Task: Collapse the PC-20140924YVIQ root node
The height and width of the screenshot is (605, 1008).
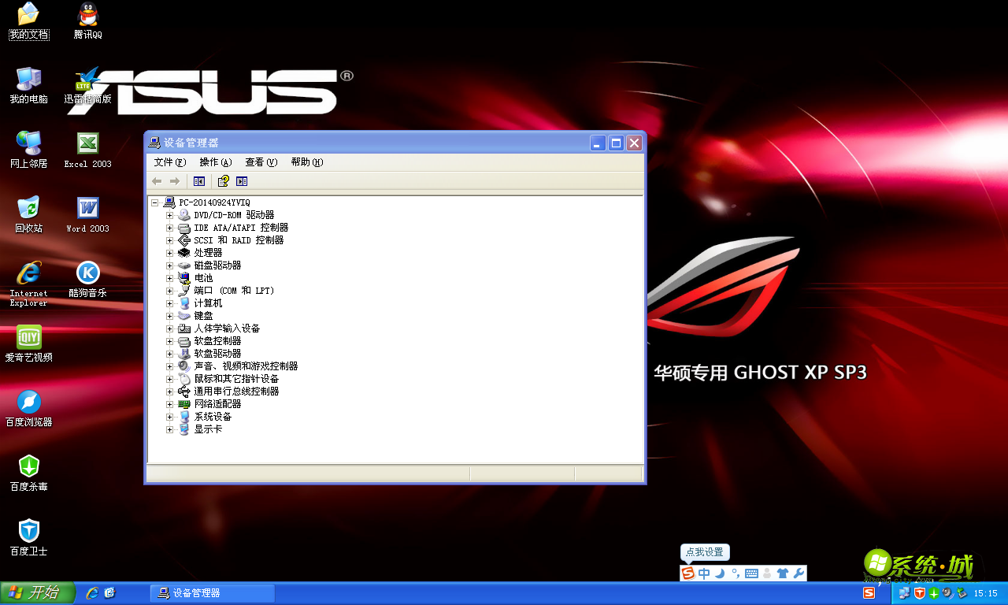Action: pos(155,202)
